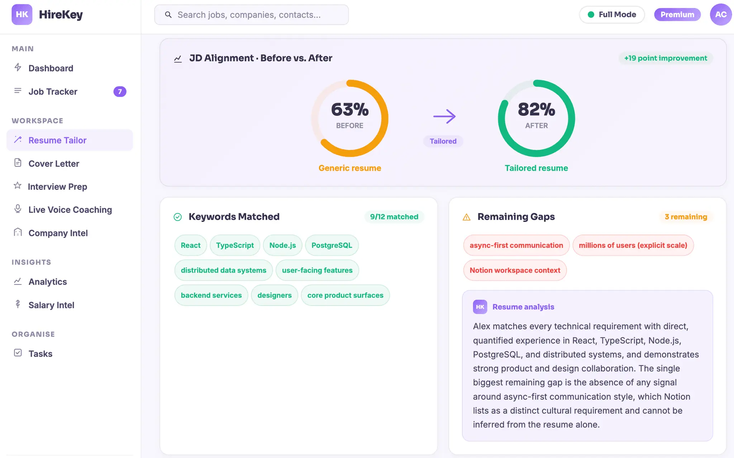
Task: Click the Remaining Gaps heading
Action: [516, 217]
